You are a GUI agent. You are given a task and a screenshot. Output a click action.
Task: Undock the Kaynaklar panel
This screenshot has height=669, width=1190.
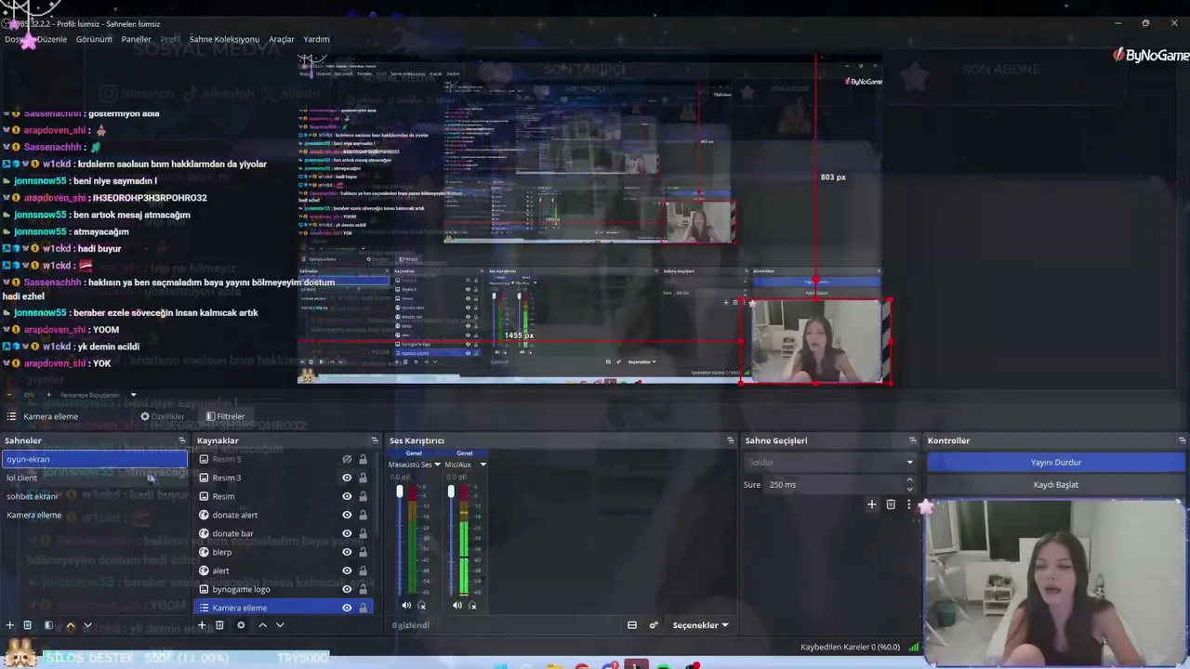(x=375, y=440)
